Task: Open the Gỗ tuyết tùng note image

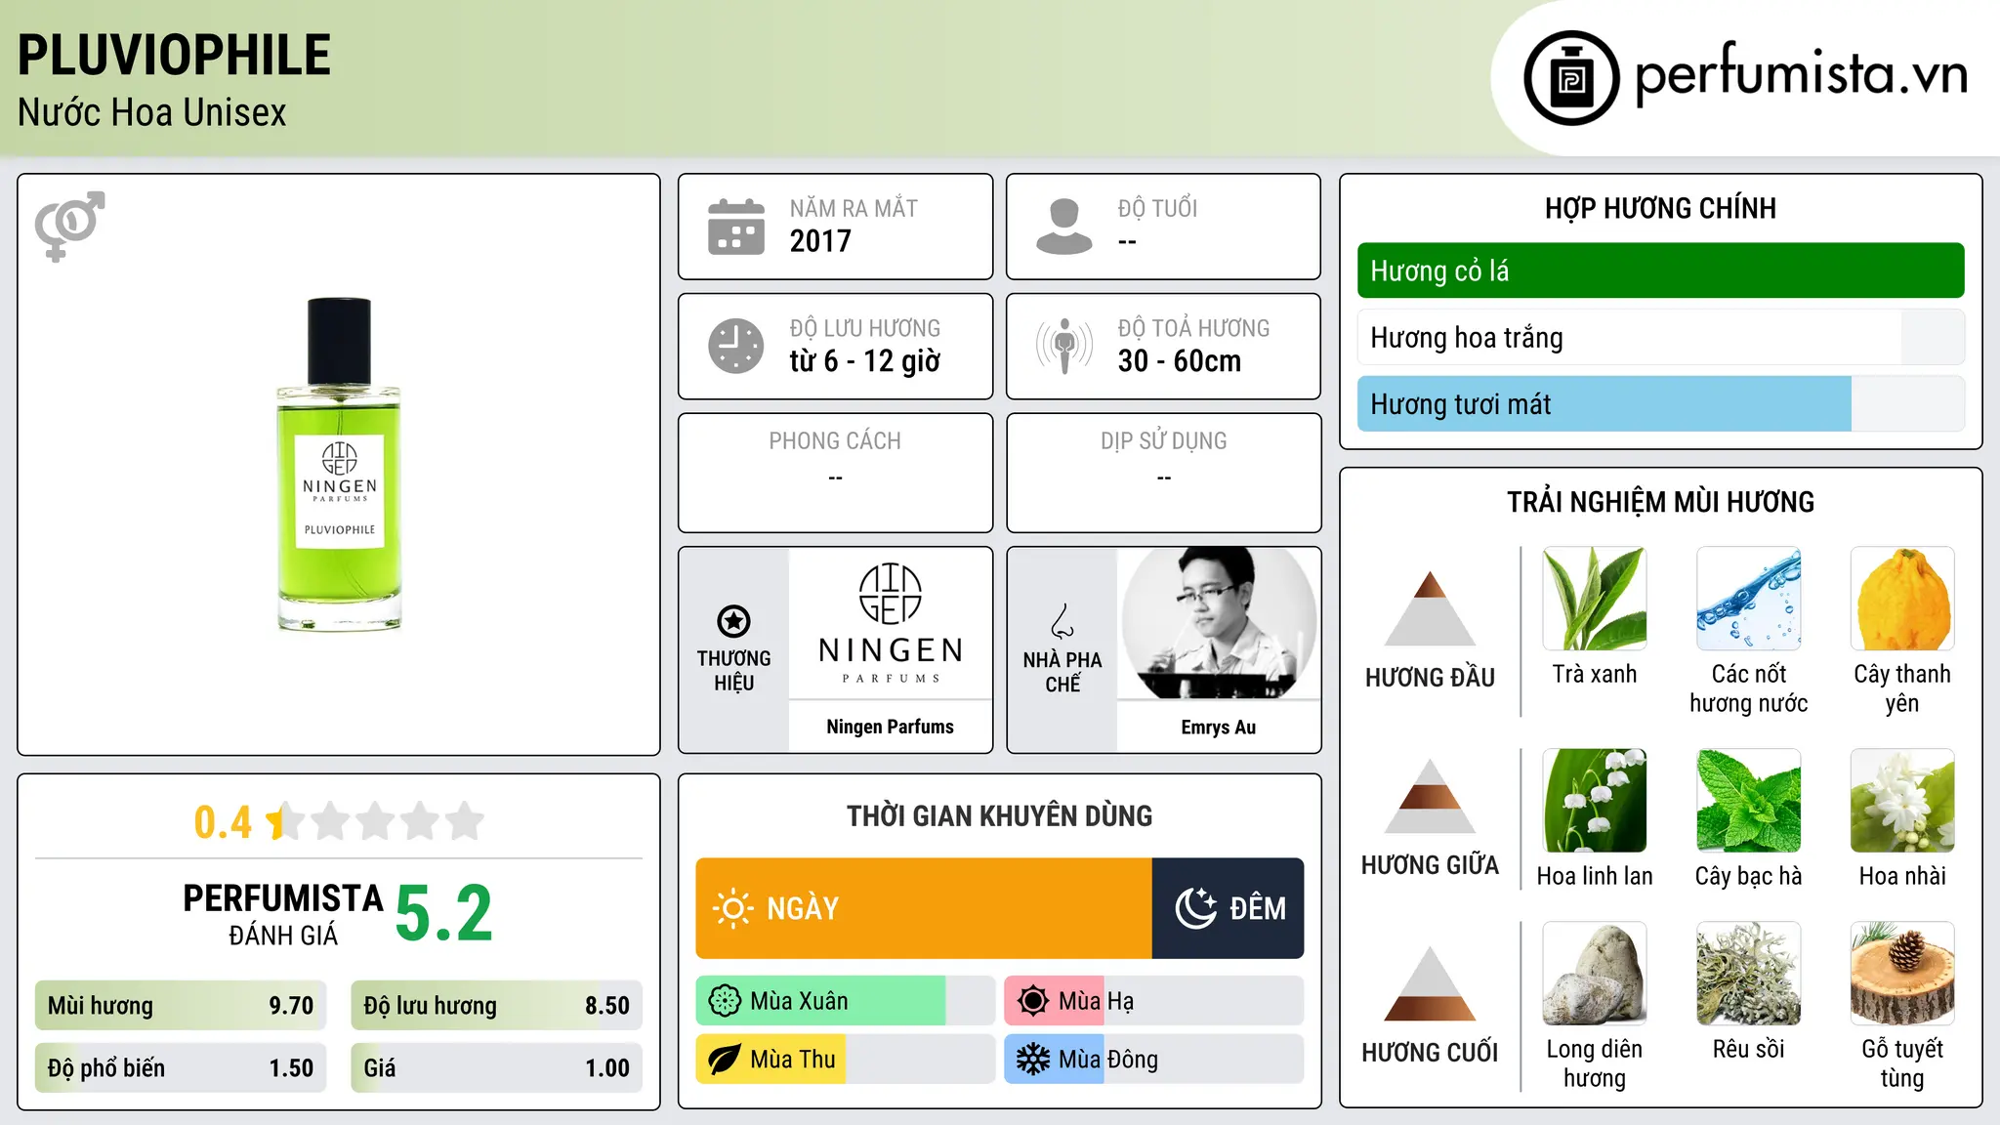Action: coord(1902,974)
